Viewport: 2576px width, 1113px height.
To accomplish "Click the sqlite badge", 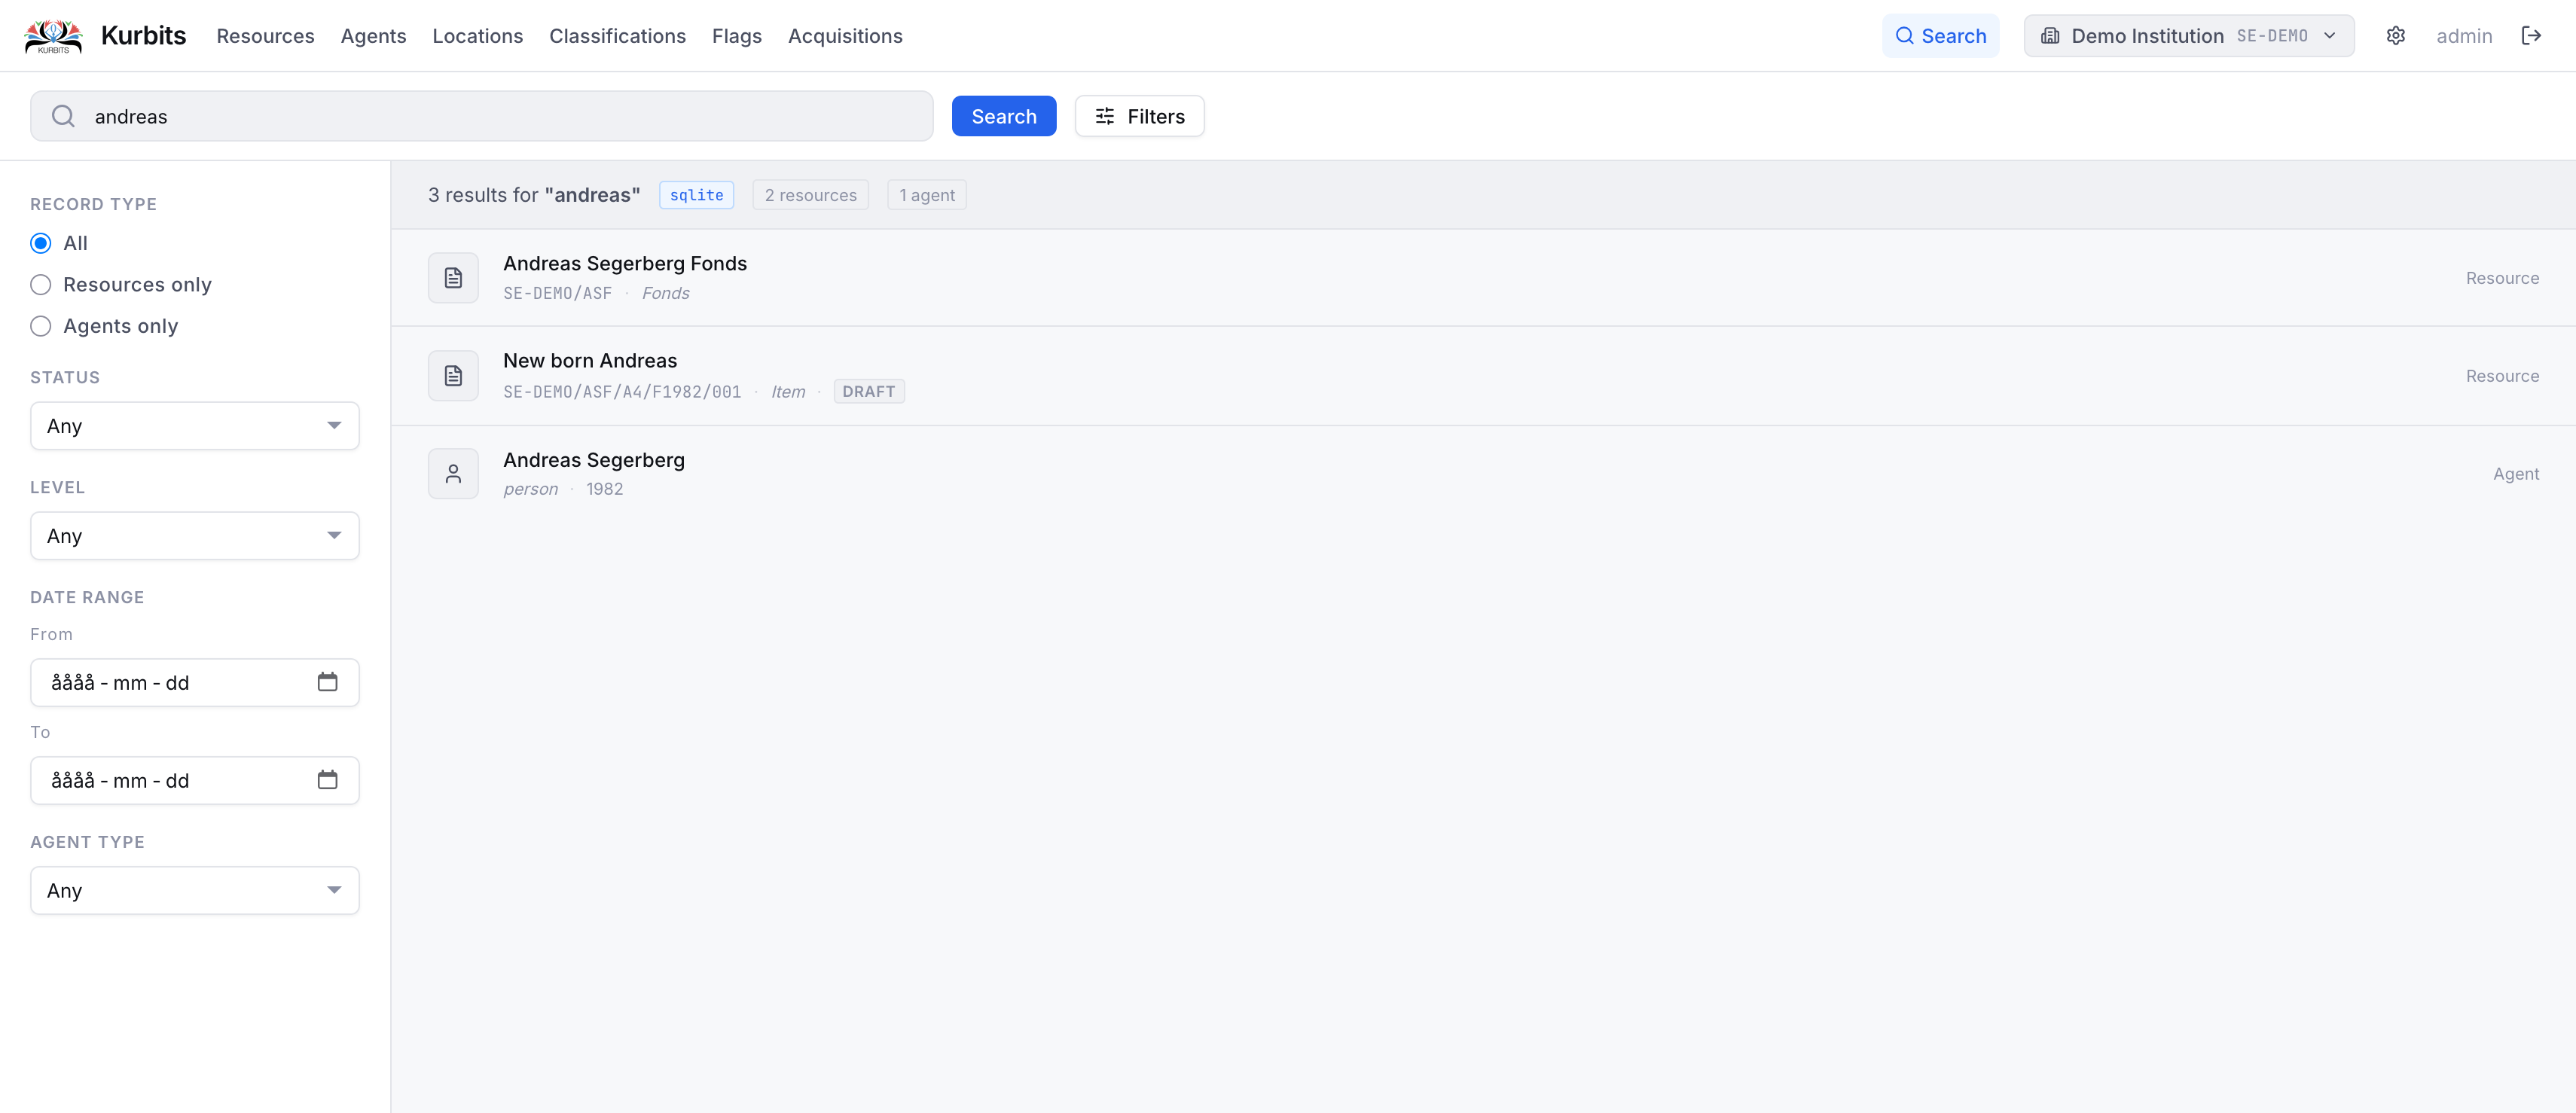I will pos(696,195).
